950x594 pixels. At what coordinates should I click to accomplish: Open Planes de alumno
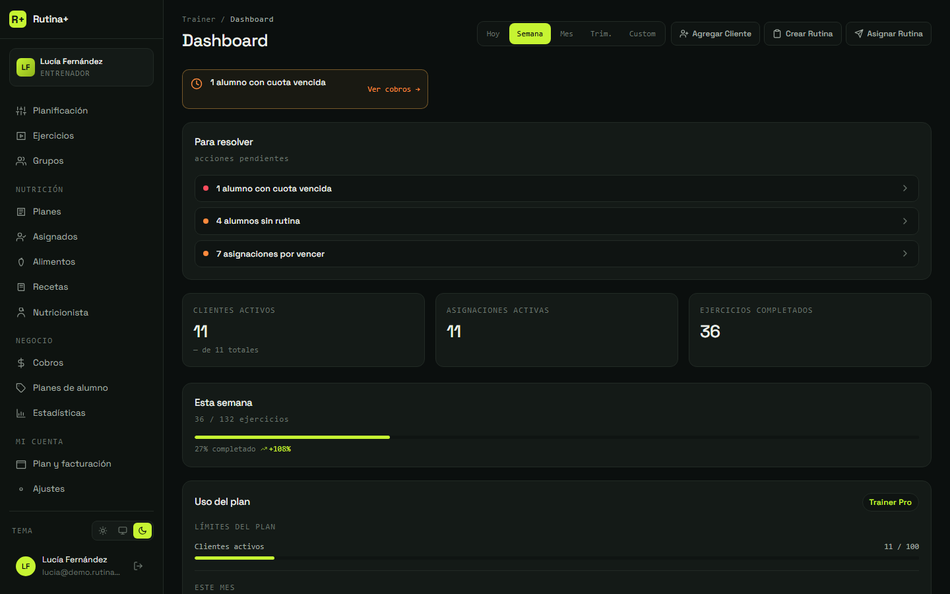pos(81,388)
